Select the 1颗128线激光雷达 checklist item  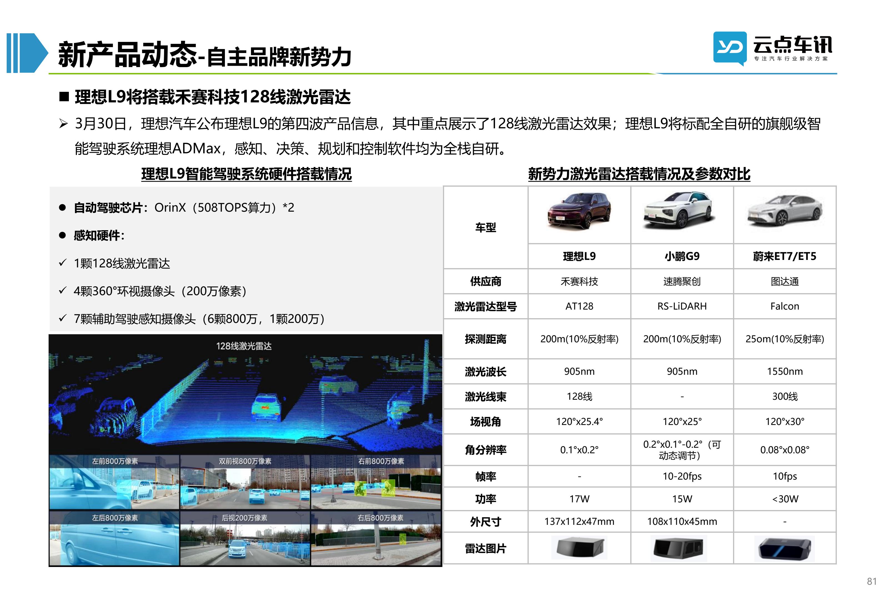(x=115, y=264)
